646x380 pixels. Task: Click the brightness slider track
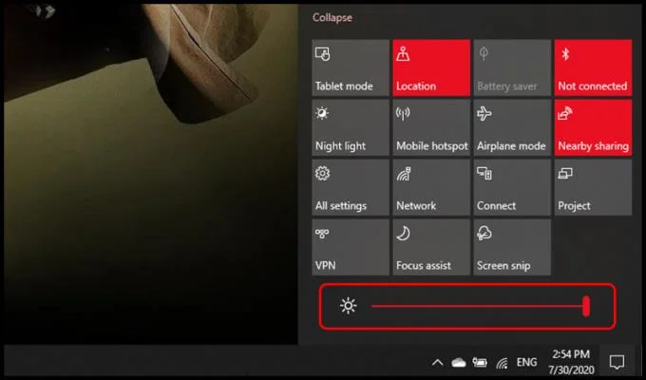coord(480,306)
